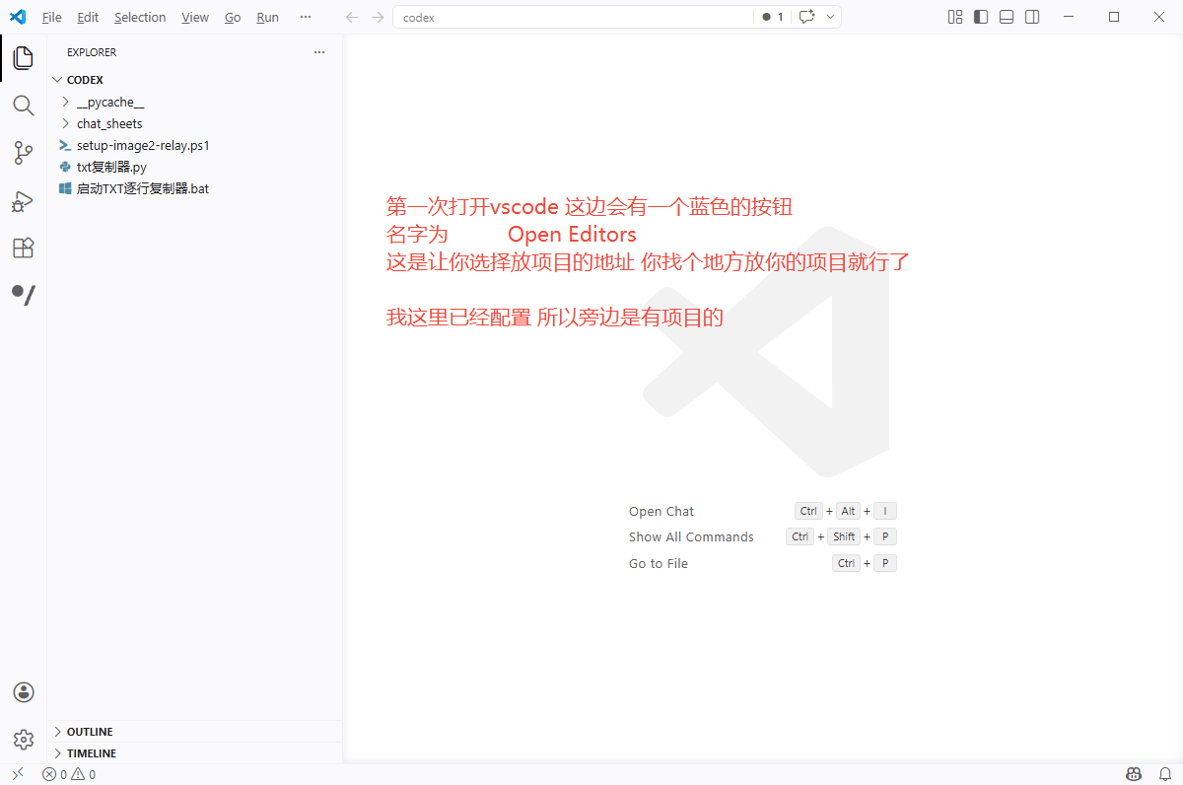Open the chat sparkle icon in title bar
Image resolution: width=1183 pixels, height=785 pixels.
pos(807,17)
